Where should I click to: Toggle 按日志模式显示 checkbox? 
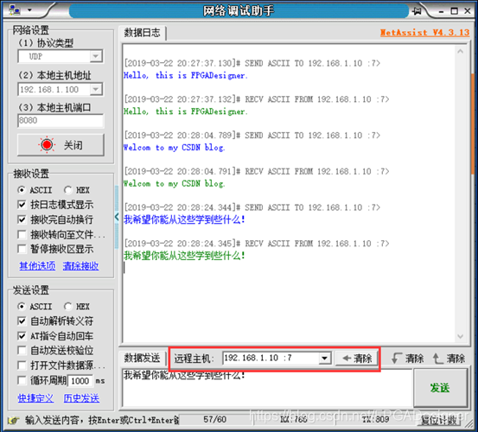(22, 205)
